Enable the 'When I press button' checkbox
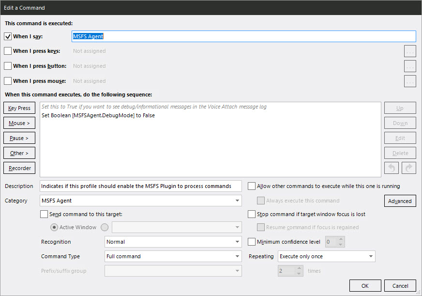This screenshot has width=422, height=296. (8, 66)
